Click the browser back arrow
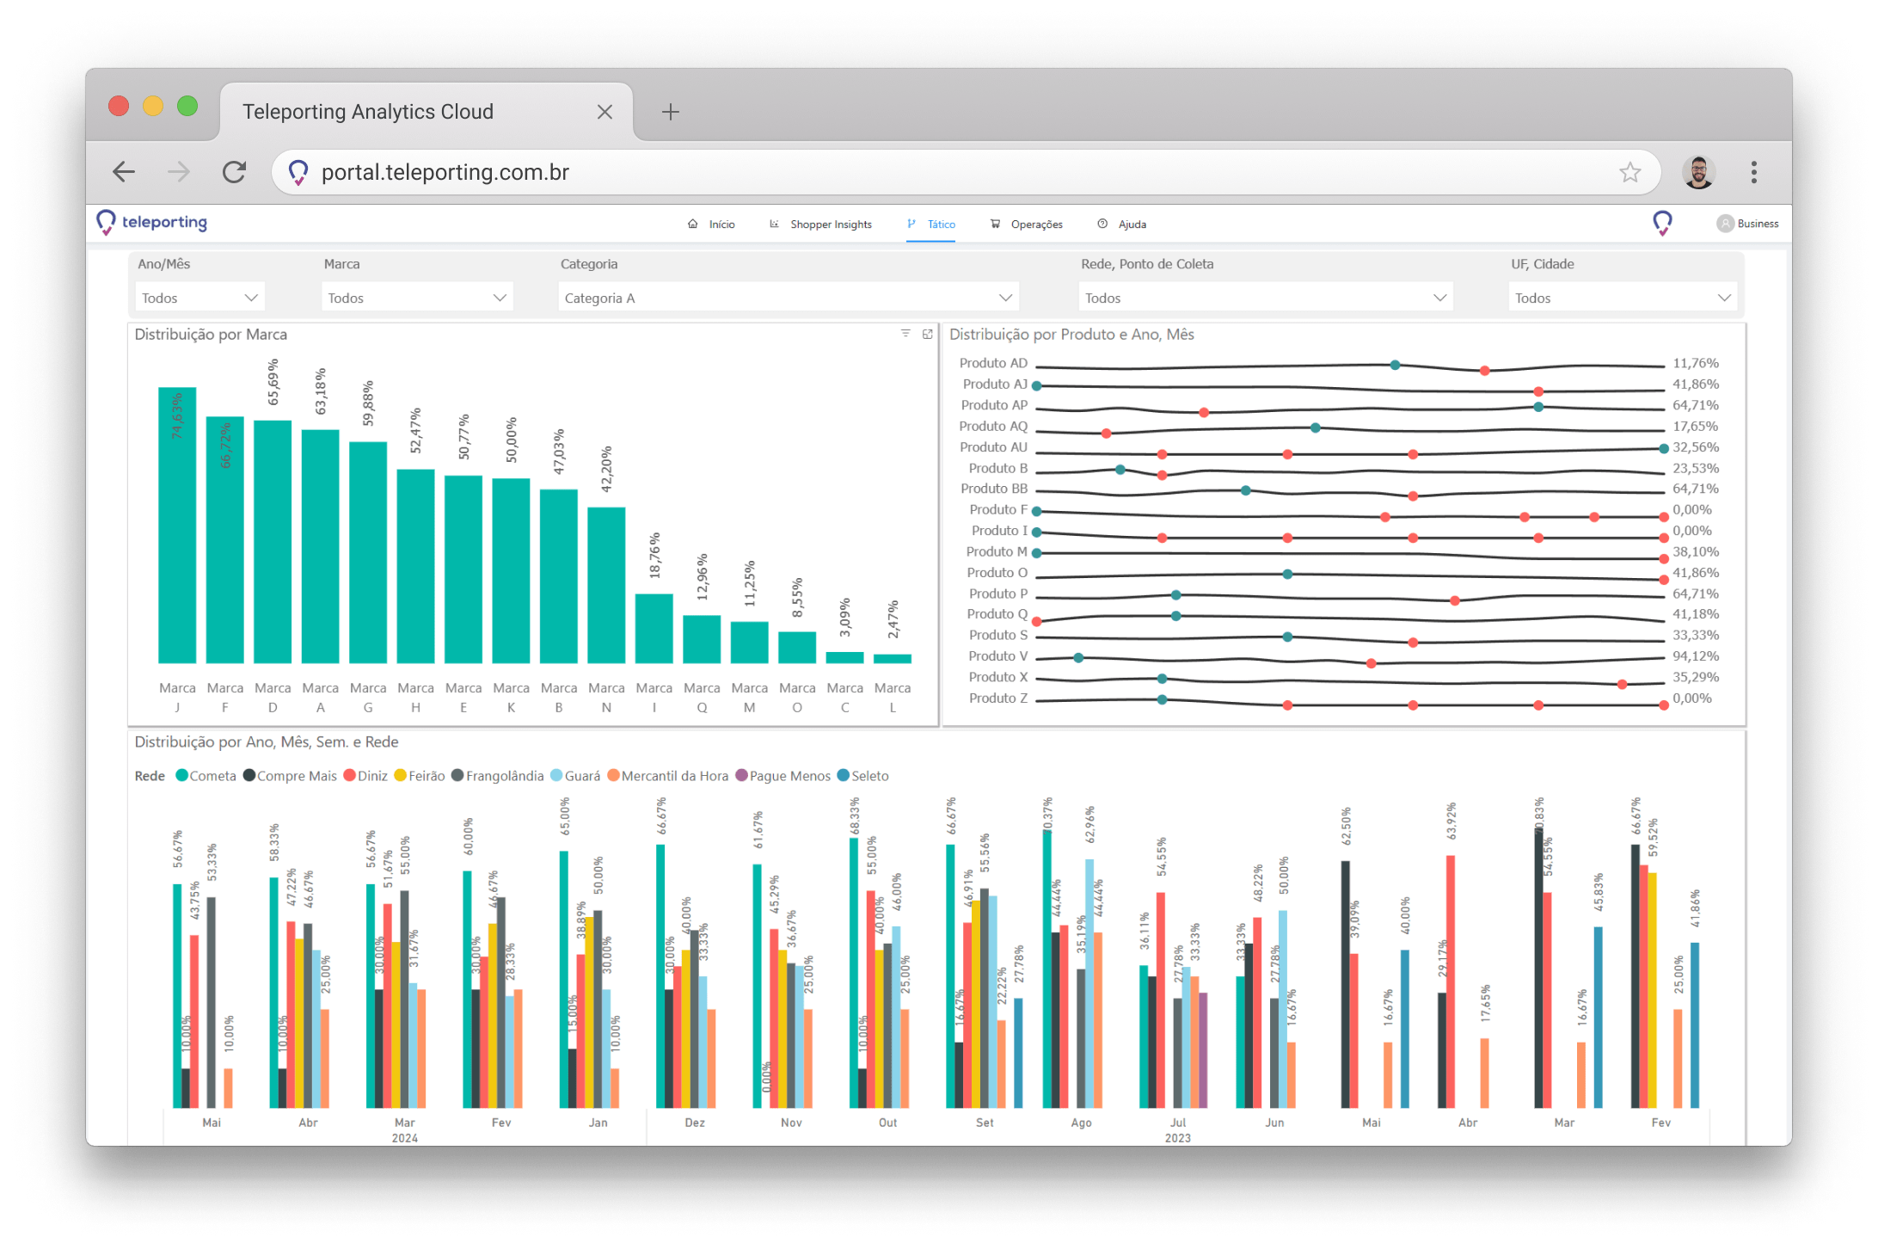Image resolution: width=1878 pixels, height=1249 pixels. point(124,172)
